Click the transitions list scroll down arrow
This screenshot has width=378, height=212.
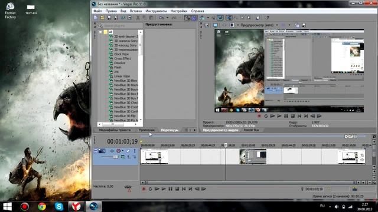point(141,120)
